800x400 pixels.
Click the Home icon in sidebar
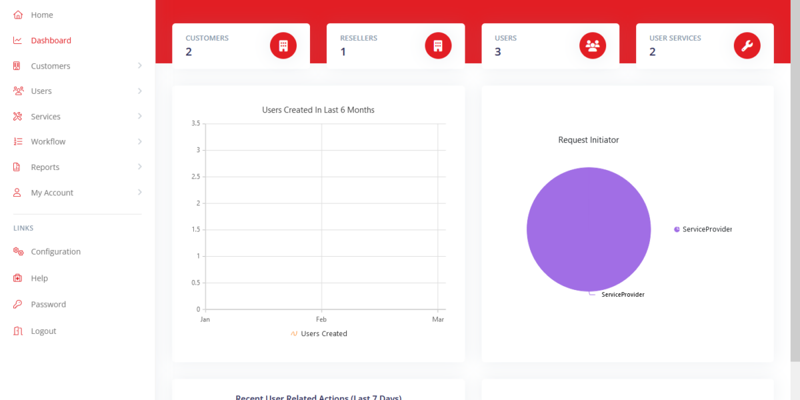(18, 15)
